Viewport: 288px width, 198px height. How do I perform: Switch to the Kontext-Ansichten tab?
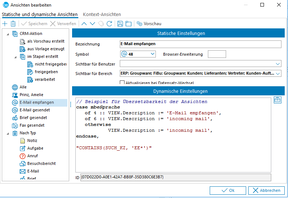102,15
